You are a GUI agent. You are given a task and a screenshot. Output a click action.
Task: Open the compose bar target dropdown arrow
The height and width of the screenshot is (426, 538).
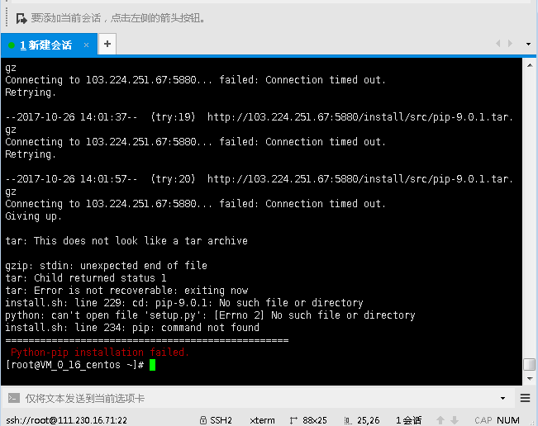pyautogui.click(x=502, y=398)
